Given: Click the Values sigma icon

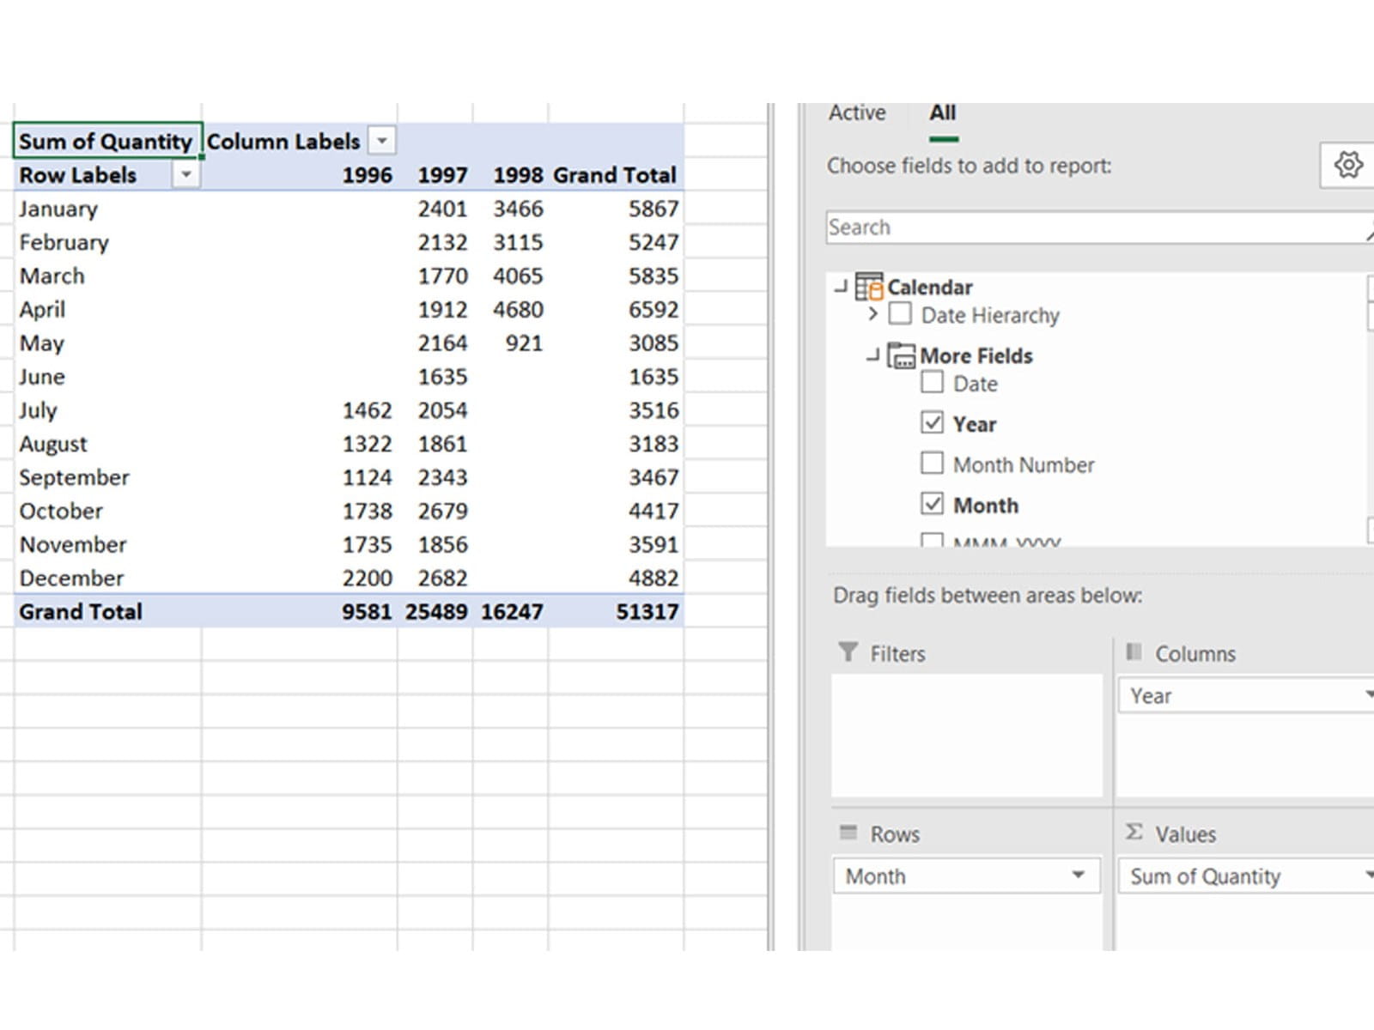Looking at the screenshot, I should point(1134,832).
